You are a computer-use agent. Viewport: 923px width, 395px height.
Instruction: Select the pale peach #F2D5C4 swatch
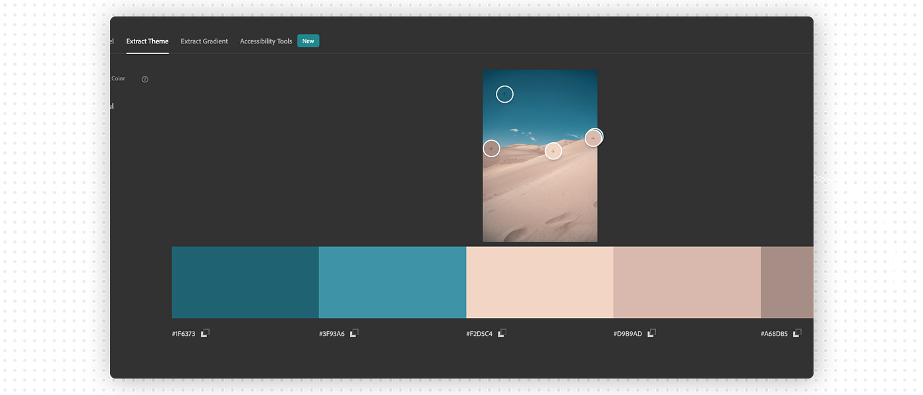pos(540,282)
